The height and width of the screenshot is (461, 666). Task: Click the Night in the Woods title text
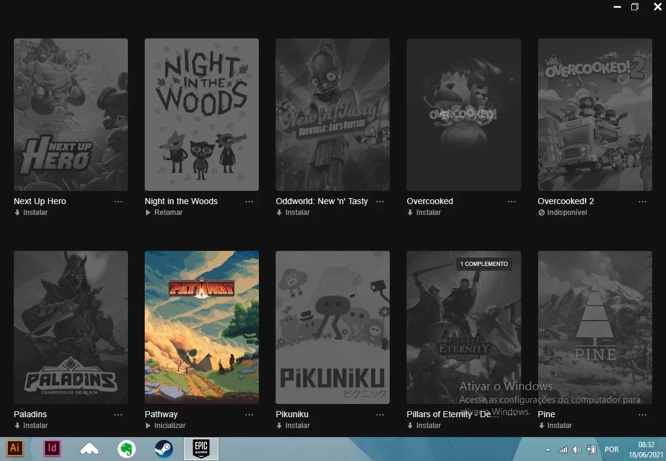pyautogui.click(x=181, y=201)
